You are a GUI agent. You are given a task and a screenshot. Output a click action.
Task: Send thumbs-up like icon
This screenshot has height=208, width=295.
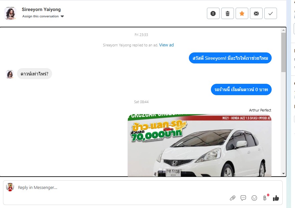[276, 198]
